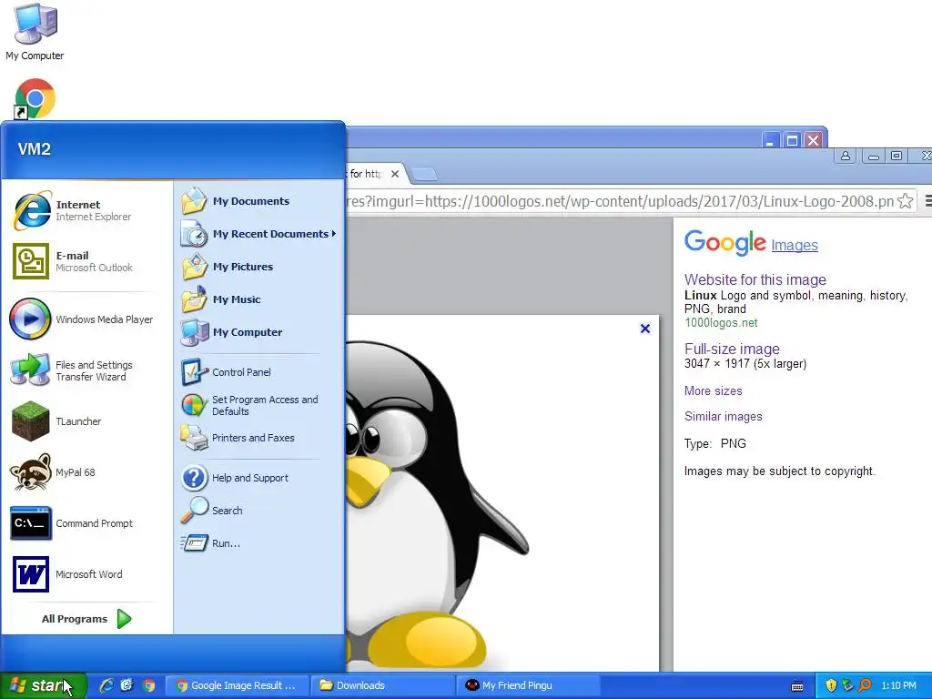Click the magnifier tray icon
The height and width of the screenshot is (699, 932).
(x=865, y=685)
